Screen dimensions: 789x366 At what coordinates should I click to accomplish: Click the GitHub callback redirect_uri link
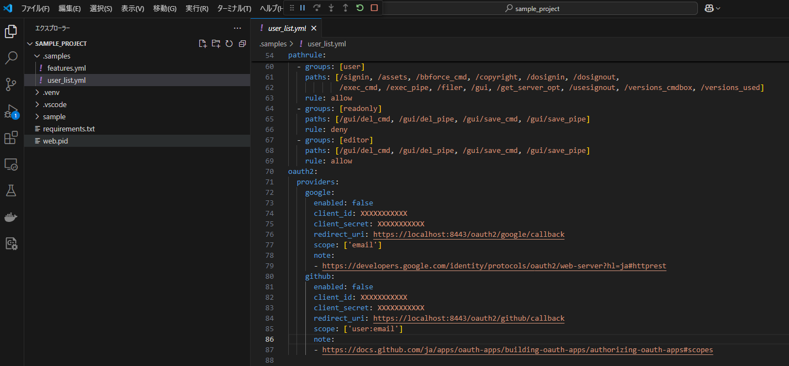click(x=469, y=318)
